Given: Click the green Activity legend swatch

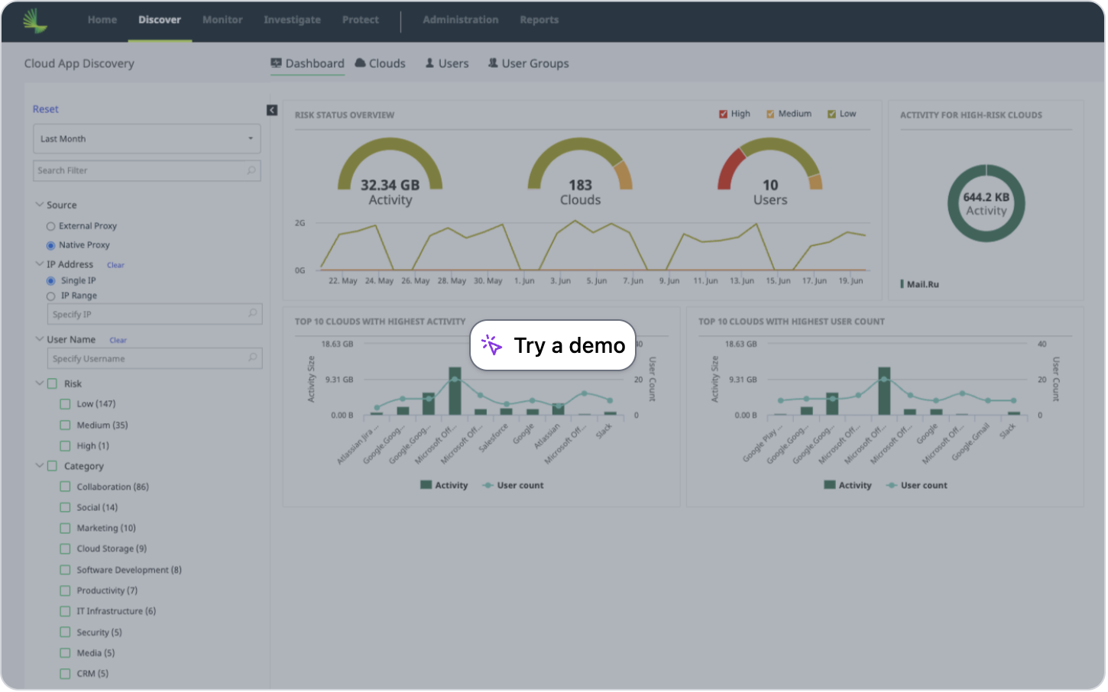Looking at the screenshot, I should [426, 484].
